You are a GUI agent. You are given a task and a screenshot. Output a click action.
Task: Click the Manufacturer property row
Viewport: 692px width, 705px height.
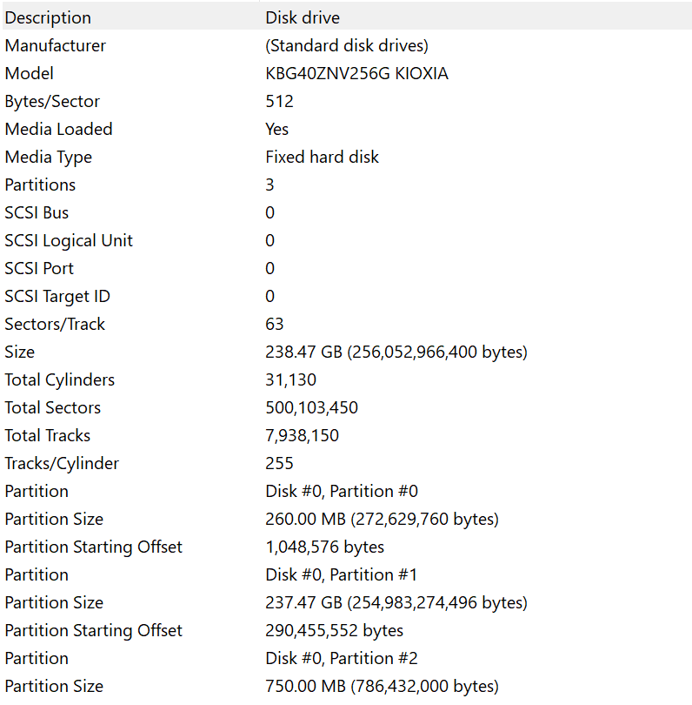56,45
